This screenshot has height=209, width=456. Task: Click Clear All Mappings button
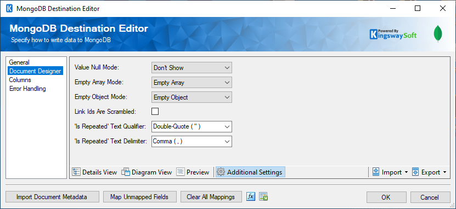[211, 197]
